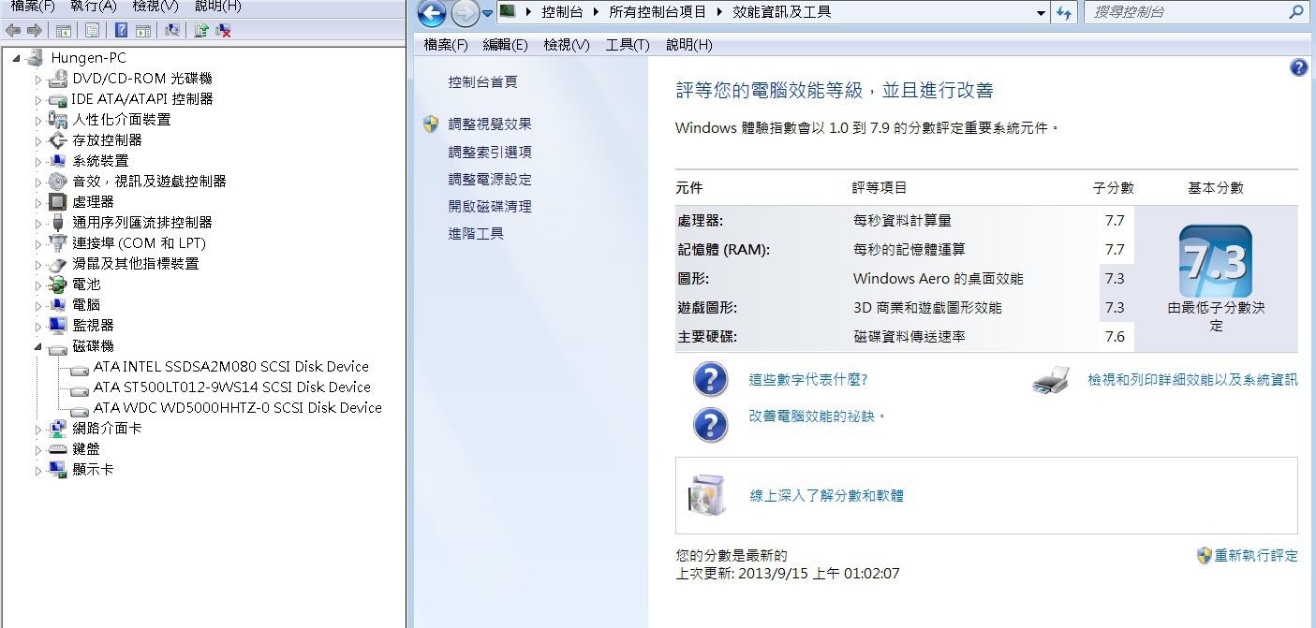Click the Forward arrow in Device Manager toolbar
1316x628 pixels.
point(34,30)
